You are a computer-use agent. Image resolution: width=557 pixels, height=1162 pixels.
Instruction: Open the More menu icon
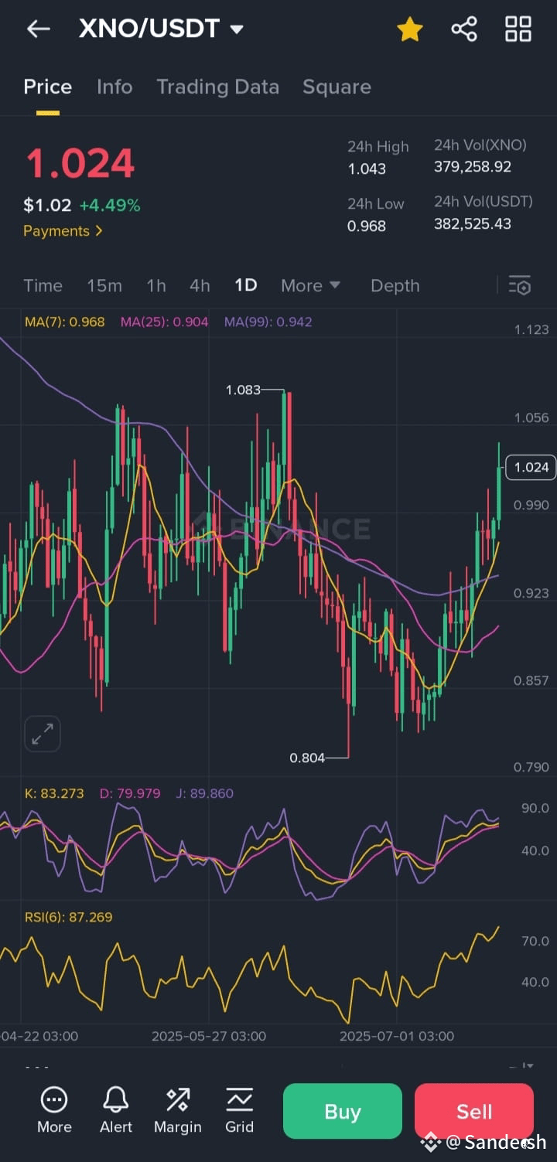(x=54, y=1109)
